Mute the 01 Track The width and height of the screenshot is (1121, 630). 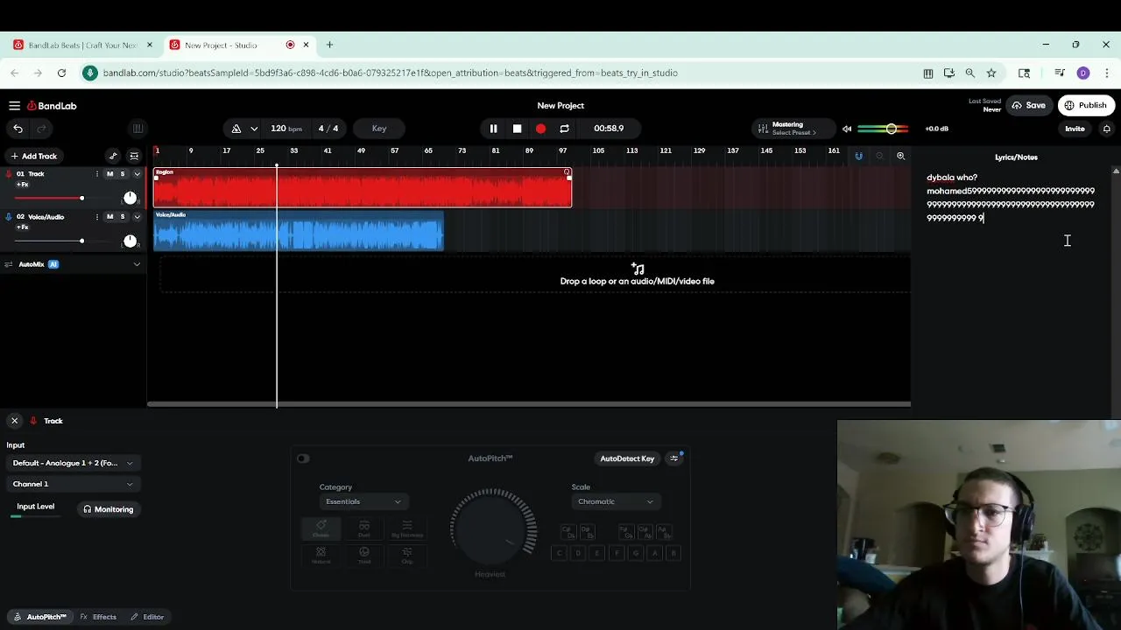coord(109,173)
